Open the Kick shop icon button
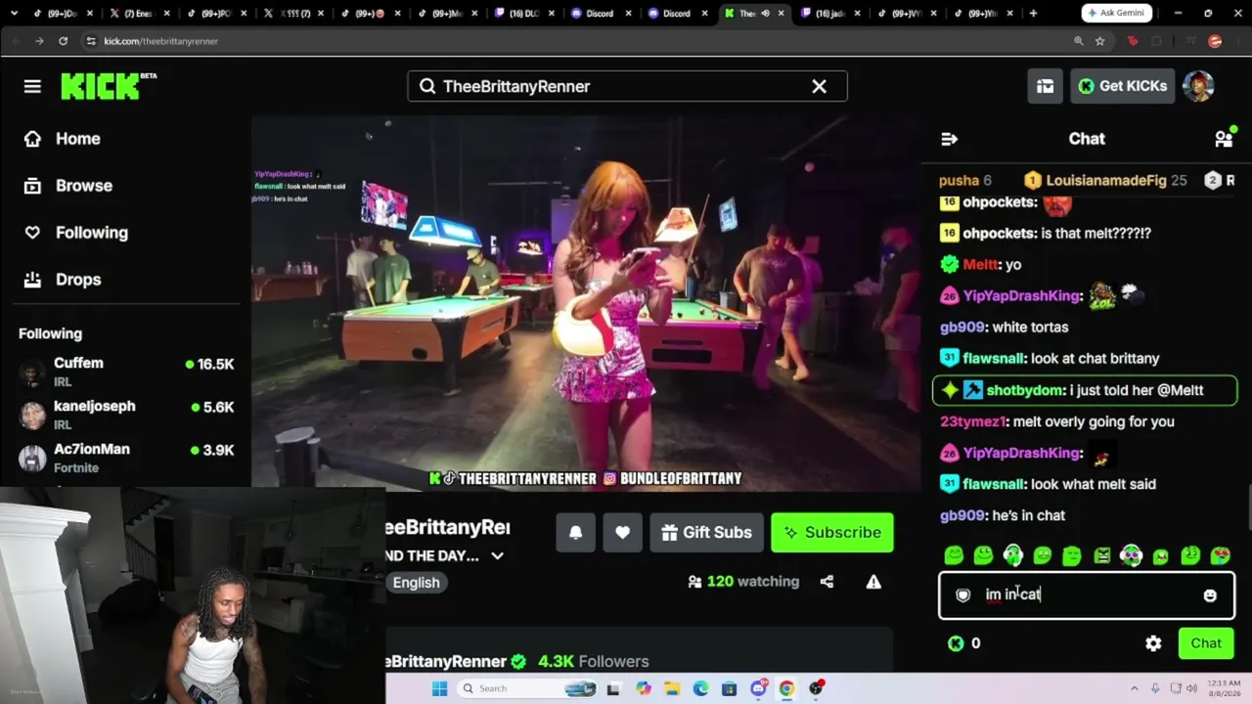The width and height of the screenshot is (1252, 704). tap(1045, 86)
